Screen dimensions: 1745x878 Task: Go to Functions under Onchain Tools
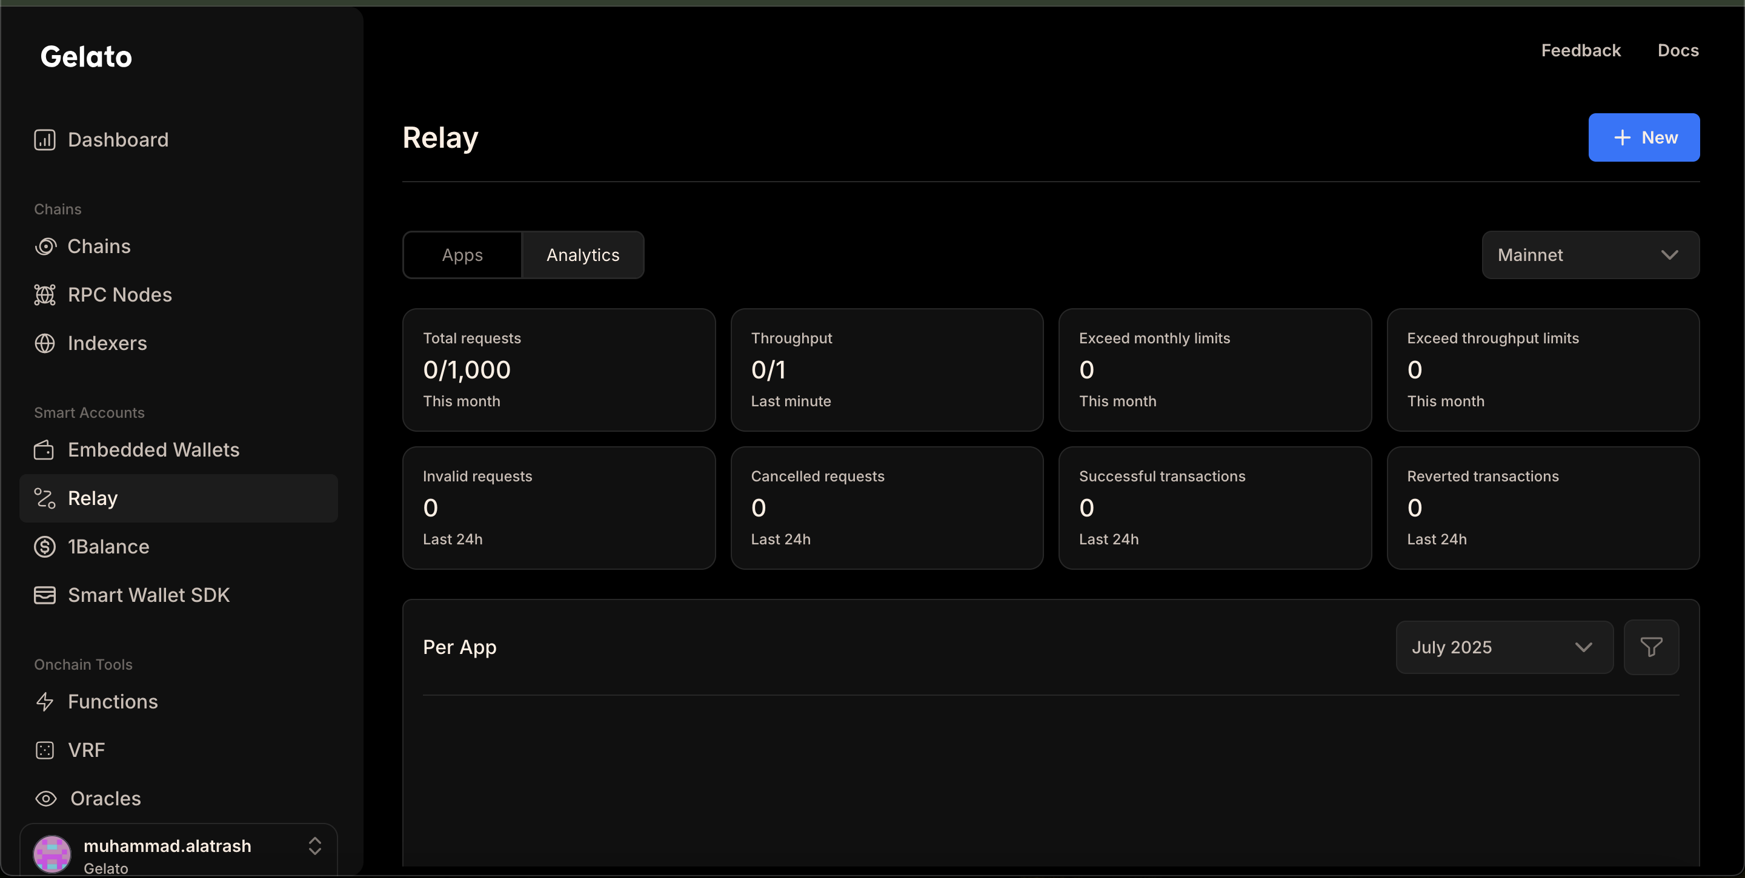179,702
